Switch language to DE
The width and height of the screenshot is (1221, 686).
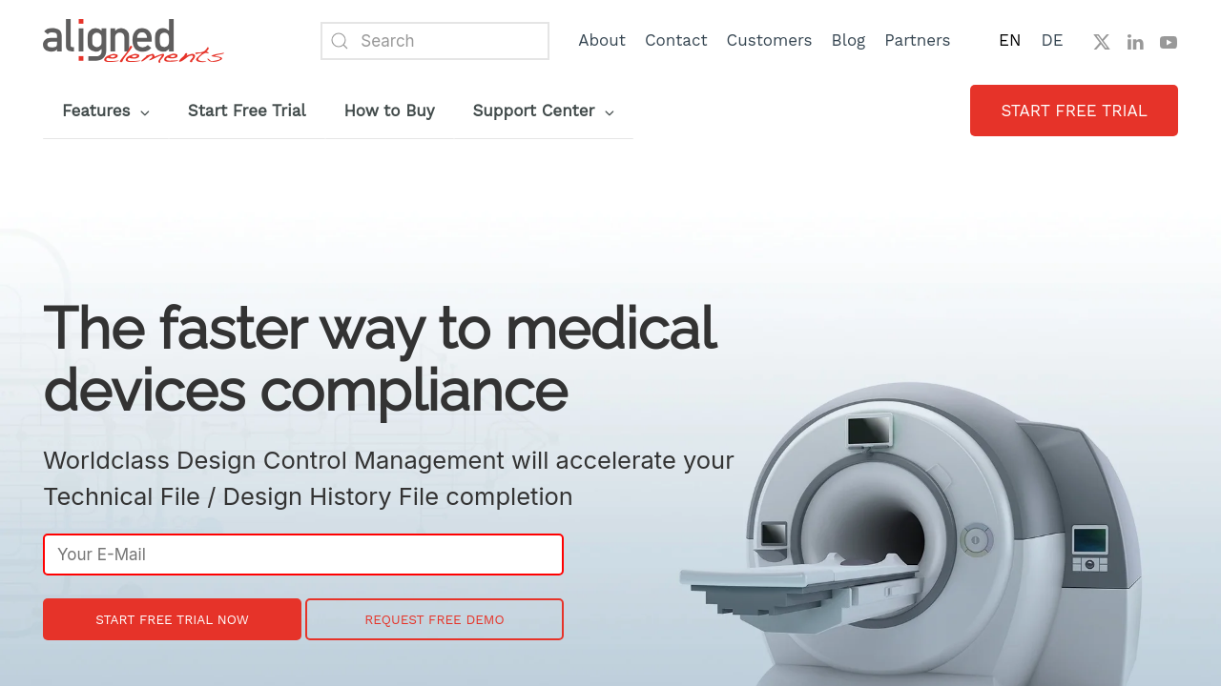click(x=1052, y=40)
